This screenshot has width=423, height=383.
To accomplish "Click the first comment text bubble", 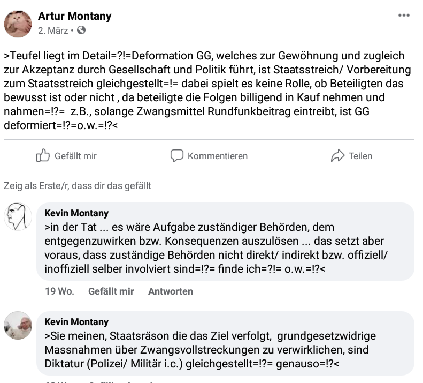I will pos(225,242).
